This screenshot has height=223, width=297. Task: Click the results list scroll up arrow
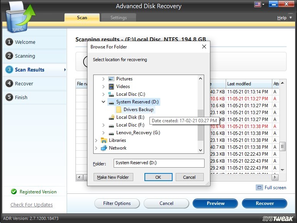[282, 83]
